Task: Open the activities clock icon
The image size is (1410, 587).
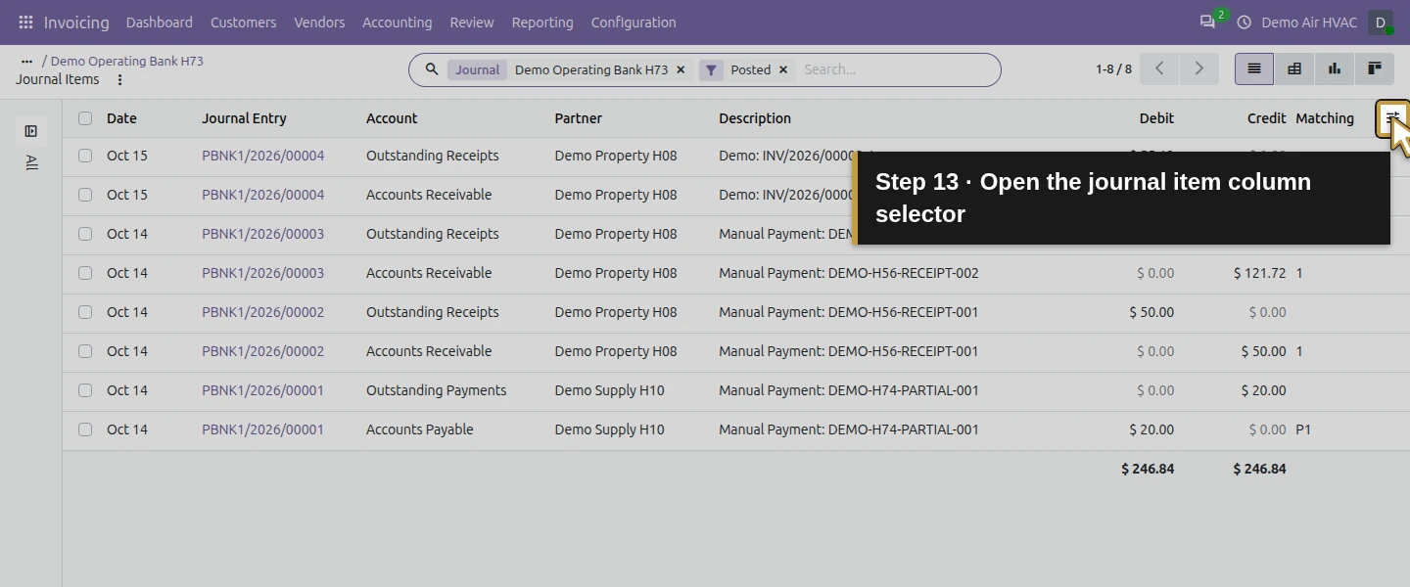Action: tap(1245, 22)
